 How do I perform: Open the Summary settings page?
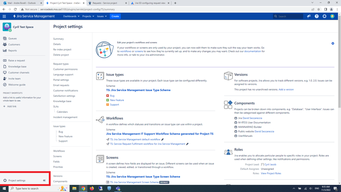tap(58, 39)
